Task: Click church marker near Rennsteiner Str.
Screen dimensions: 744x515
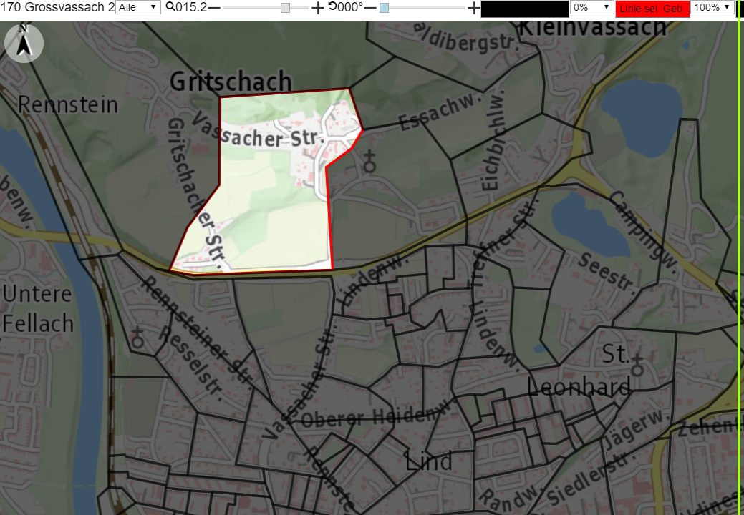Action: click(x=137, y=336)
